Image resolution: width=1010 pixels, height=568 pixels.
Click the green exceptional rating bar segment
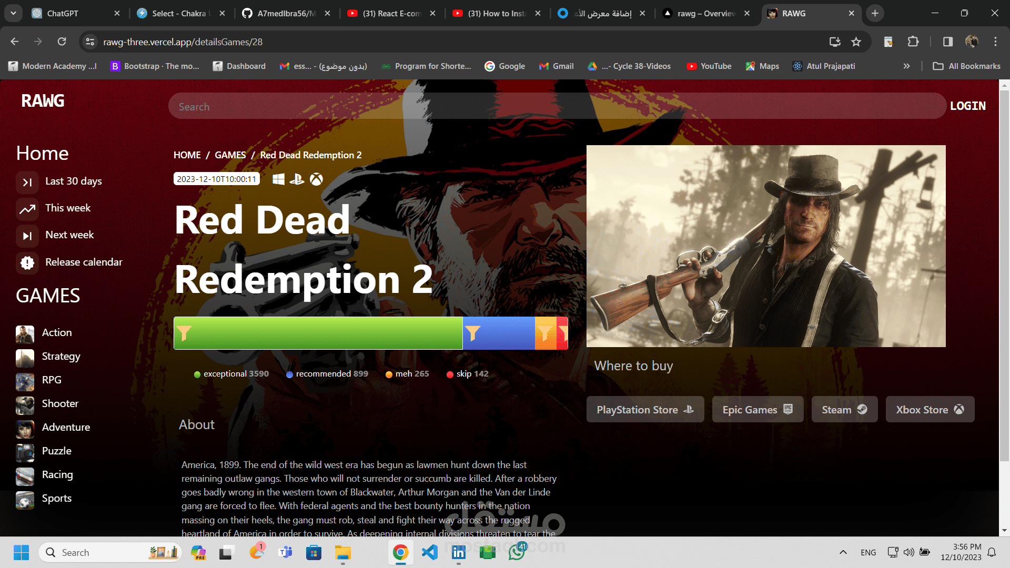click(x=318, y=333)
